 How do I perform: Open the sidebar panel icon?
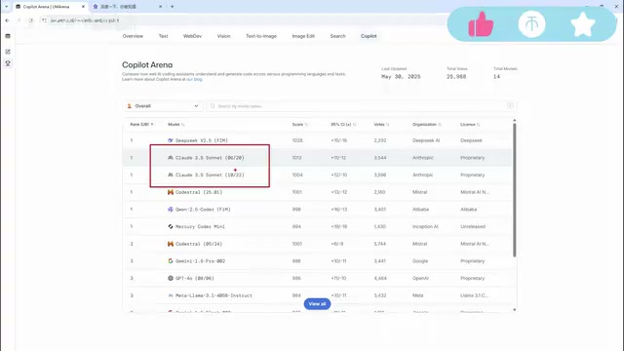(x=8, y=36)
